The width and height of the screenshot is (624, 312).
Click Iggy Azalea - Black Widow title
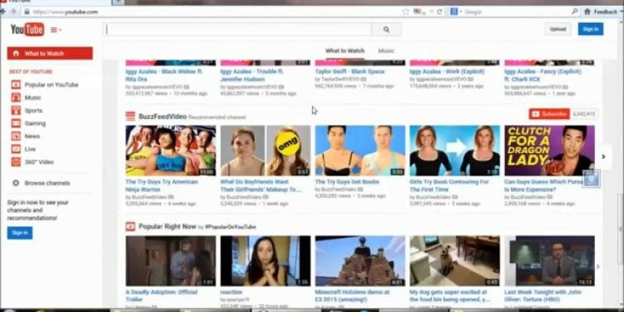(x=164, y=75)
